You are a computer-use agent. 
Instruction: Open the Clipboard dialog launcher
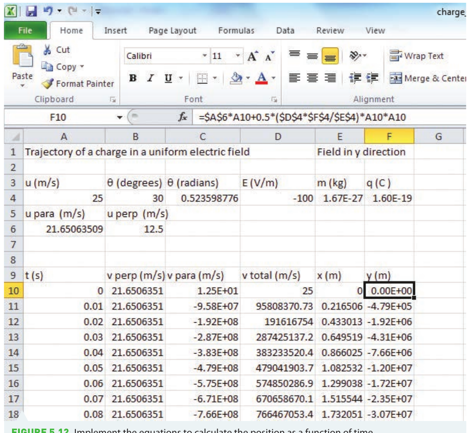pyautogui.click(x=113, y=99)
